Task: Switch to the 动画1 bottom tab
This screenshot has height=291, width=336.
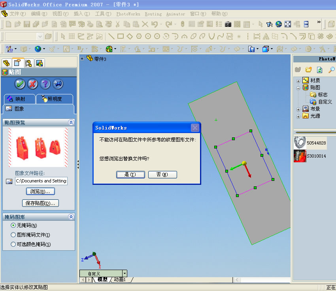Action: pos(120,280)
